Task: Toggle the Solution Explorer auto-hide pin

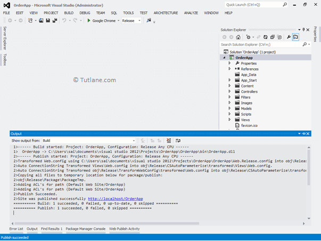Action: point(303,30)
